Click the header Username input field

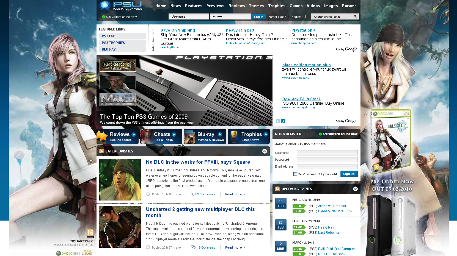189,16
